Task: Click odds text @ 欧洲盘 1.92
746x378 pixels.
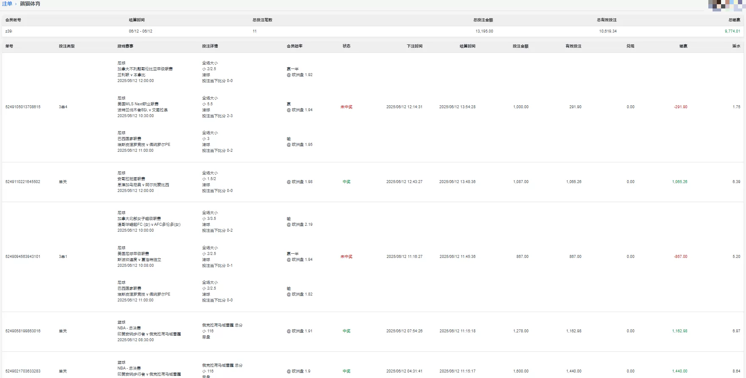Action: [300, 75]
